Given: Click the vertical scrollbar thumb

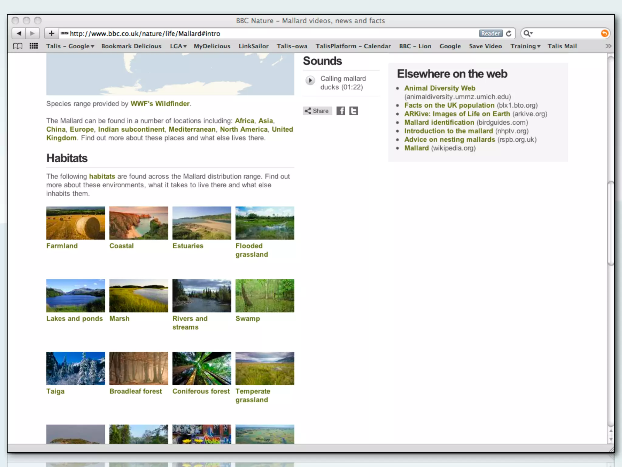Looking at the screenshot, I should coord(610,223).
